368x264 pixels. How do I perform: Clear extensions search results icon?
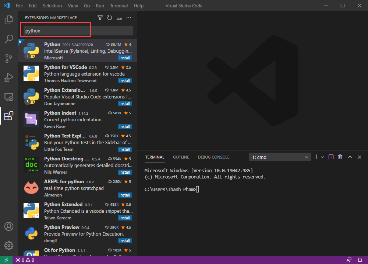(x=119, y=18)
